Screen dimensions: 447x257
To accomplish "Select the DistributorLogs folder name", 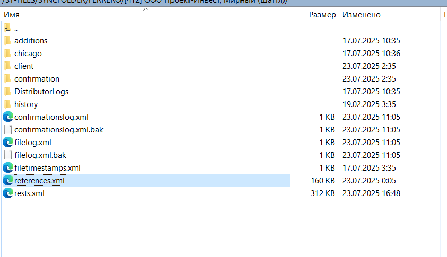I will point(41,92).
